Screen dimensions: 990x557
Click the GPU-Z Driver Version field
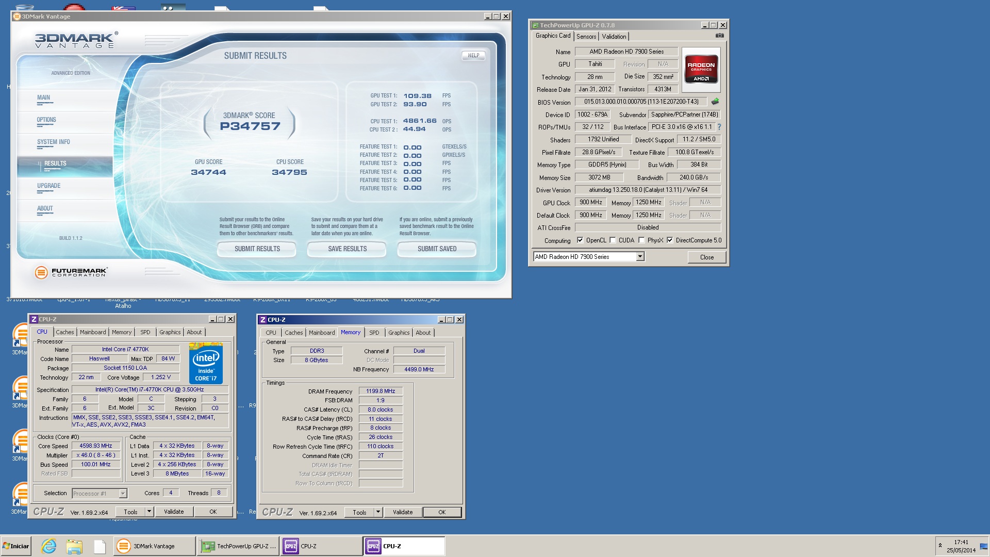pyautogui.click(x=648, y=190)
